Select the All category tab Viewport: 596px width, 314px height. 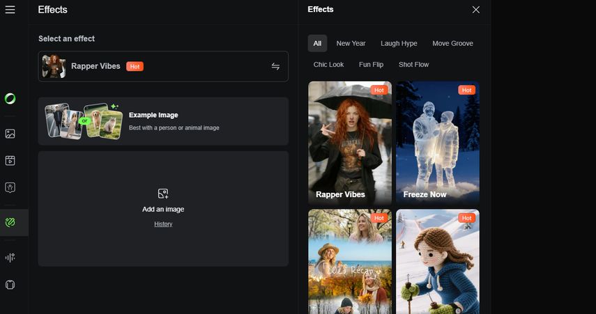(x=317, y=43)
